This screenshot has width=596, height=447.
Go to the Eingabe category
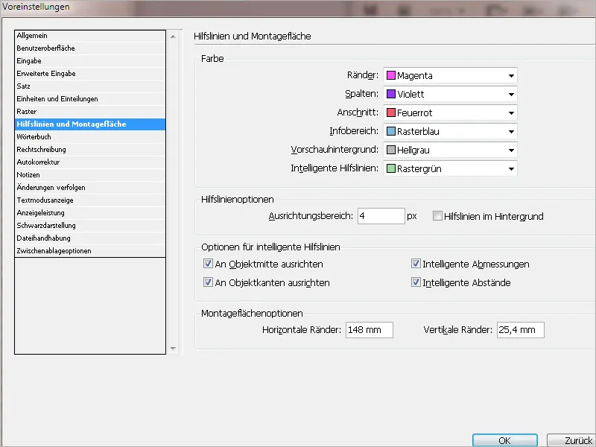(90, 61)
